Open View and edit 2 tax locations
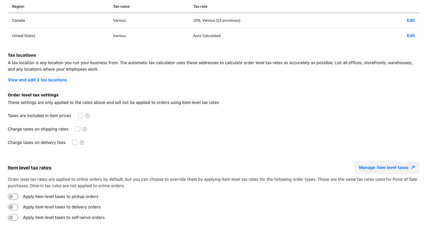The image size is (428, 235). [x=37, y=80]
